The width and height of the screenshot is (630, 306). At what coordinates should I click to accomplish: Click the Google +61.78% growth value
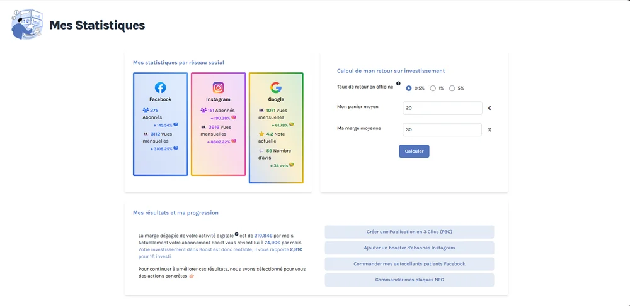point(280,126)
